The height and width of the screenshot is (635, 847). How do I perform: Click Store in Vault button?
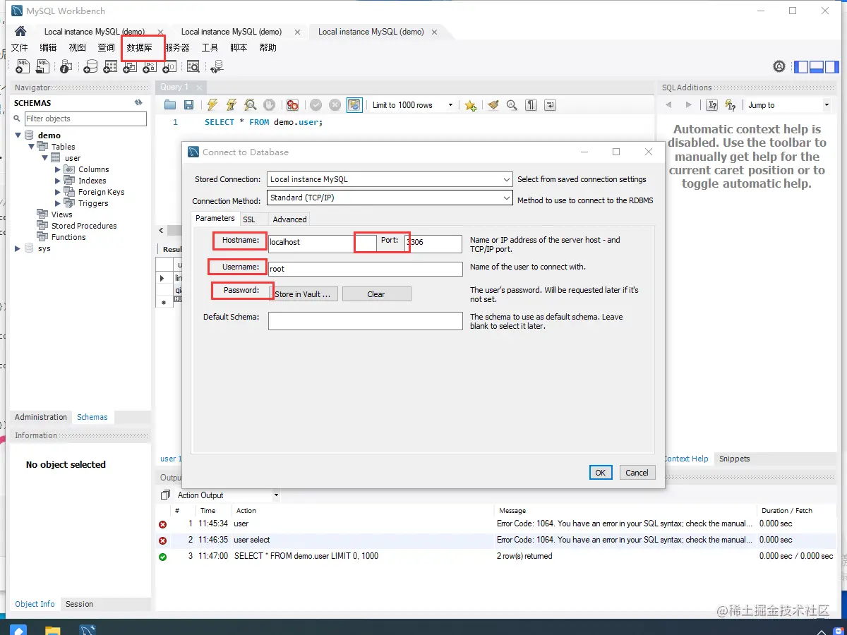tap(303, 294)
